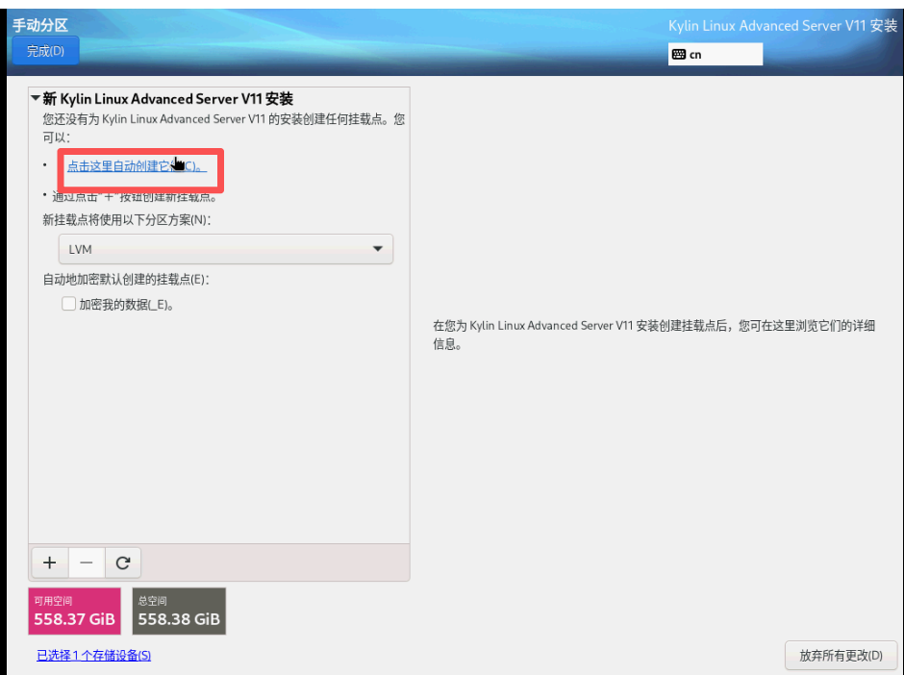
Task: Click the plus icon to add mount point
Action: (50, 562)
